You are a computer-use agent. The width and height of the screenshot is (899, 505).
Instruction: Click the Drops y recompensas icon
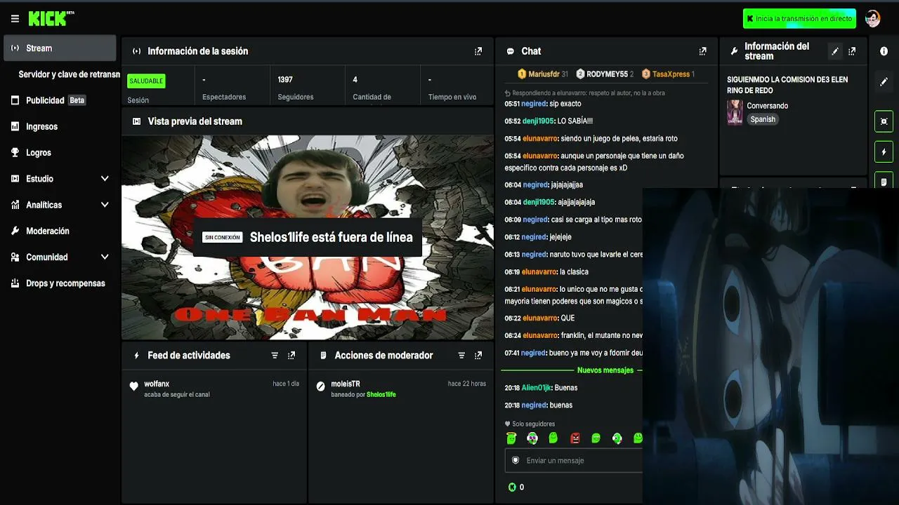(15, 283)
